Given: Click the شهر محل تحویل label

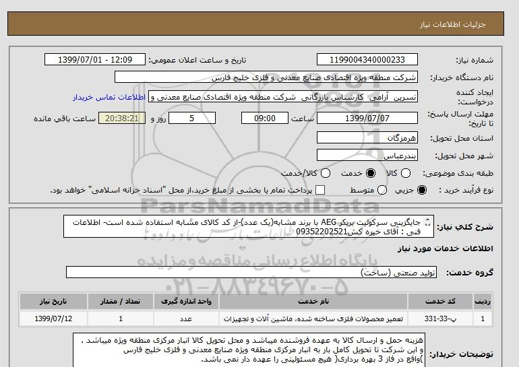Looking at the screenshot, I should point(464,156).
